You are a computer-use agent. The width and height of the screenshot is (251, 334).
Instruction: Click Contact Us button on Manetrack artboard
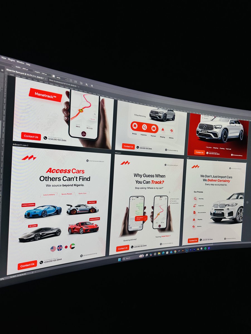click(x=31, y=136)
